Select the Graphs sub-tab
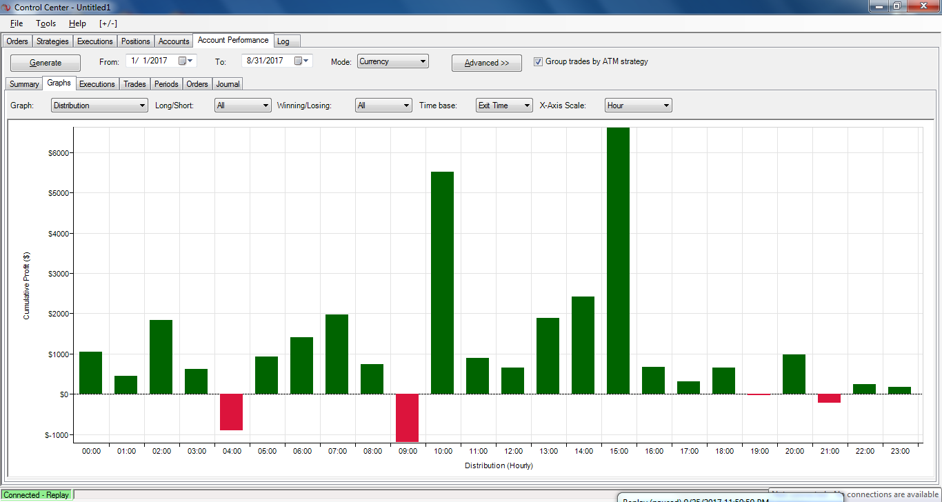This screenshot has width=942, height=502. pyautogui.click(x=59, y=83)
